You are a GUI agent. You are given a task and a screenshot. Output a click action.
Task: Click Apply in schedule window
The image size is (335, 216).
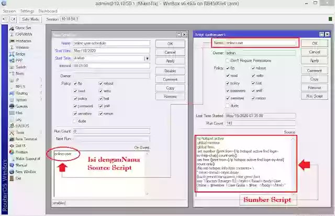(170, 61)
